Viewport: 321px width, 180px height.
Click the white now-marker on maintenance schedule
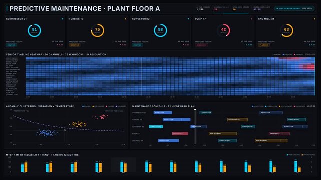[x=195, y=126]
